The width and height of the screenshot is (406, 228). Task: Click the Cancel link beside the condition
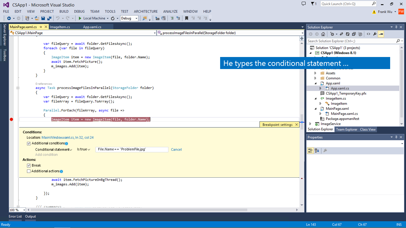[x=176, y=149]
